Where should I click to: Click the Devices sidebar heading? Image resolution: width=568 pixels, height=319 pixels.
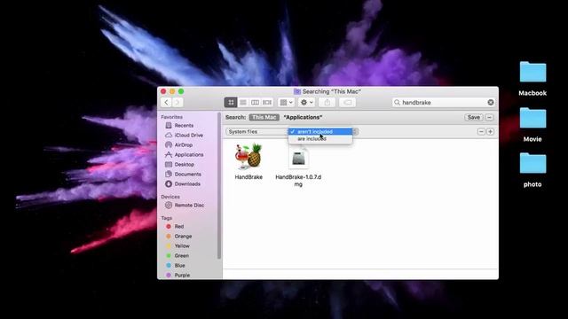(x=170, y=197)
